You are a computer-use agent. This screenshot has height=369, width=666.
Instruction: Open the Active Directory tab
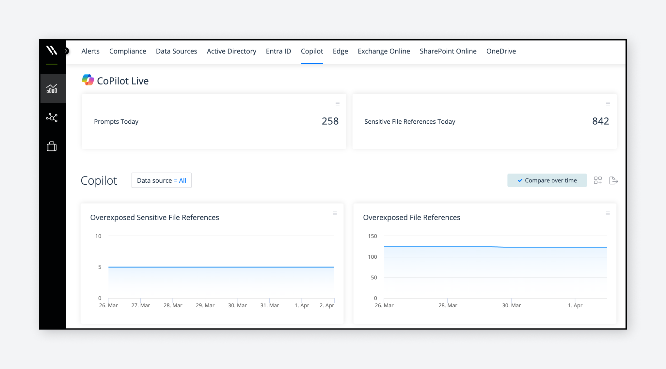[231, 51]
